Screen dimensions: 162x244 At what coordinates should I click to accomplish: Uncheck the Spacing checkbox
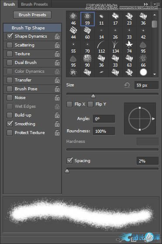click(69, 161)
